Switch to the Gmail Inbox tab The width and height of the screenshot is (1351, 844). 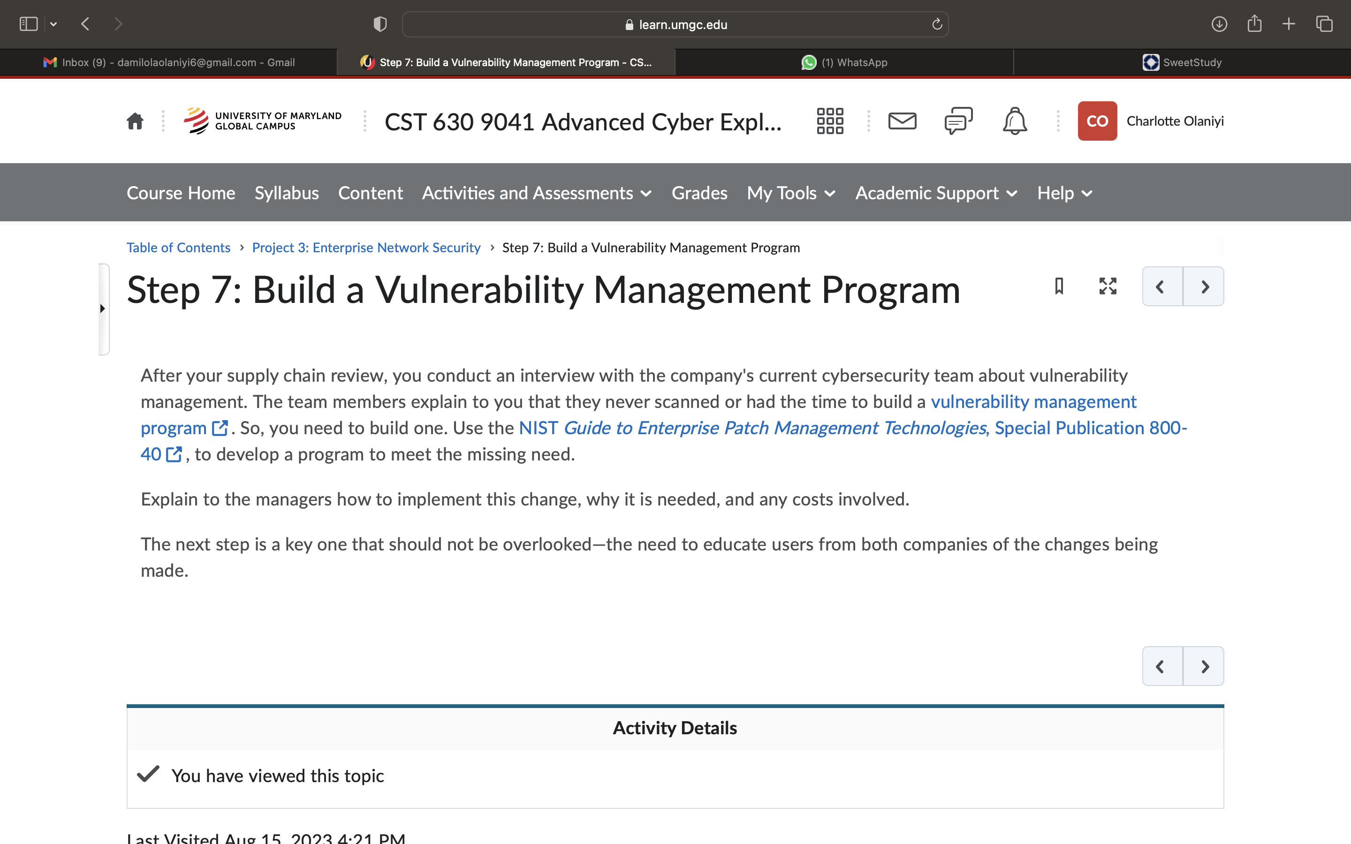pos(168,62)
